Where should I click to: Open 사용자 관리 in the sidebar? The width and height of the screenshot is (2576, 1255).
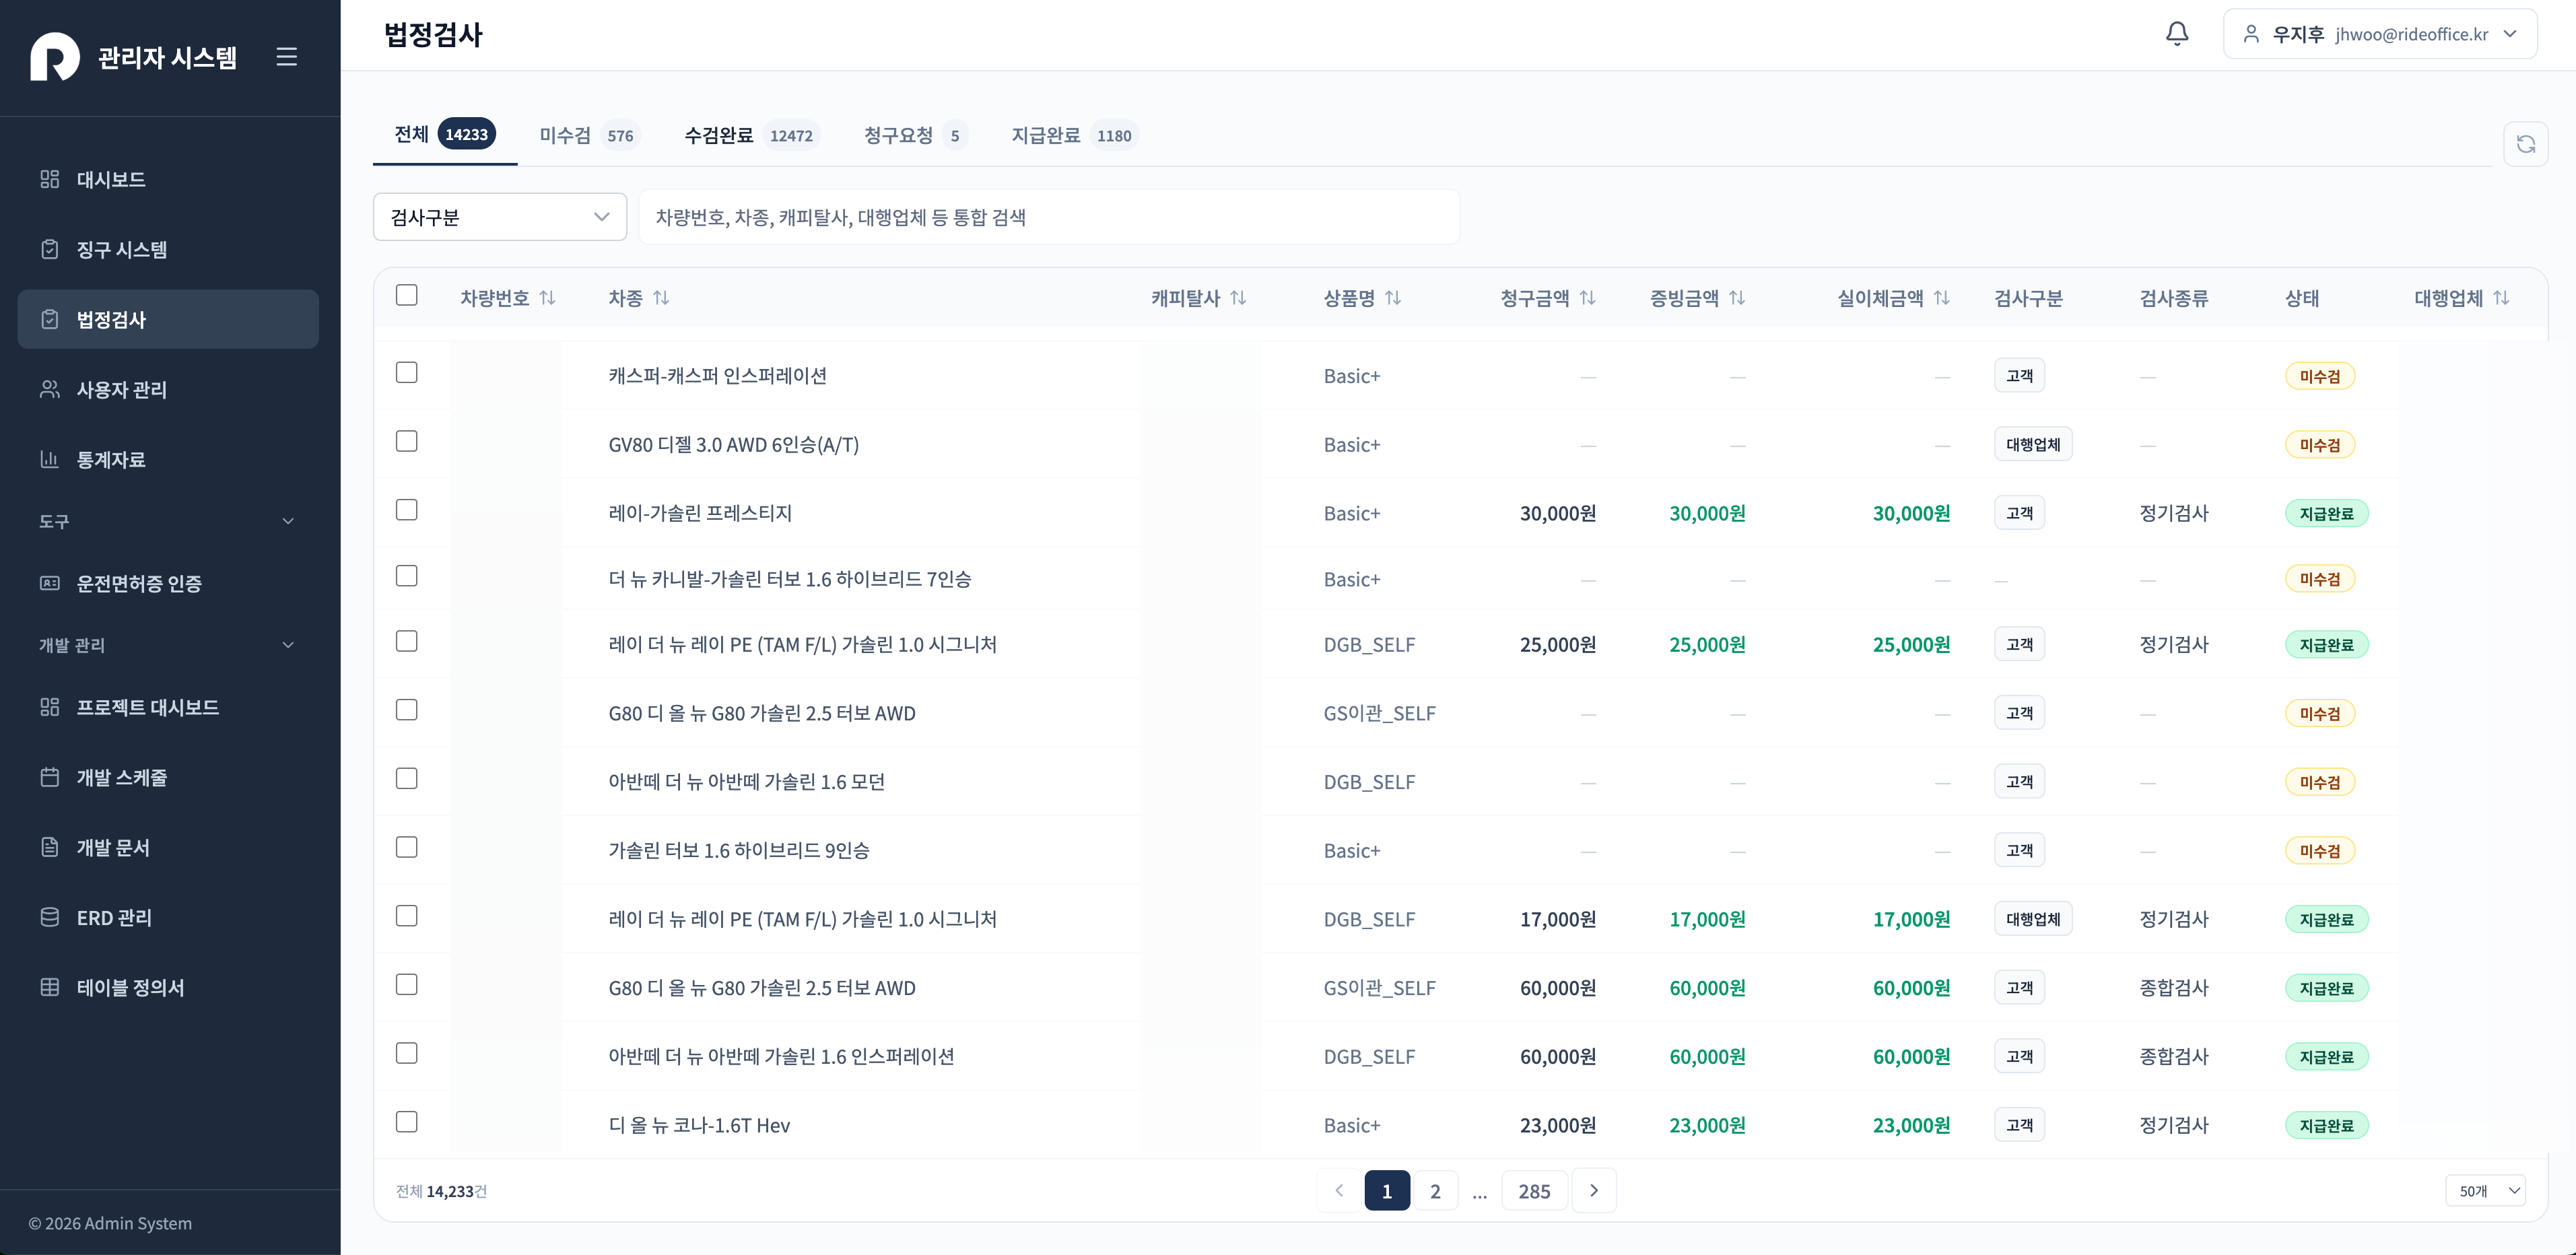[168, 389]
